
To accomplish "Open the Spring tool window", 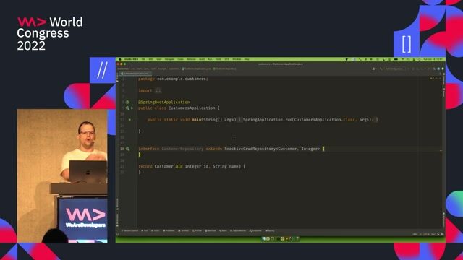I will (270, 231).
